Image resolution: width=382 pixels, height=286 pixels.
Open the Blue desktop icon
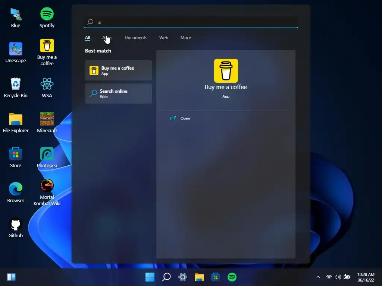(x=16, y=18)
